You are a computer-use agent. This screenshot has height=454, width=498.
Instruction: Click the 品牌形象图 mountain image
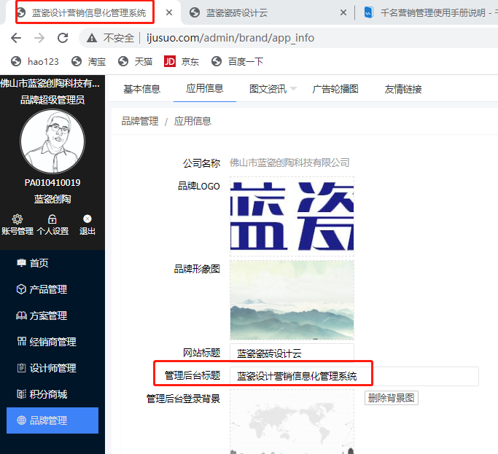[x=292, y=300]
